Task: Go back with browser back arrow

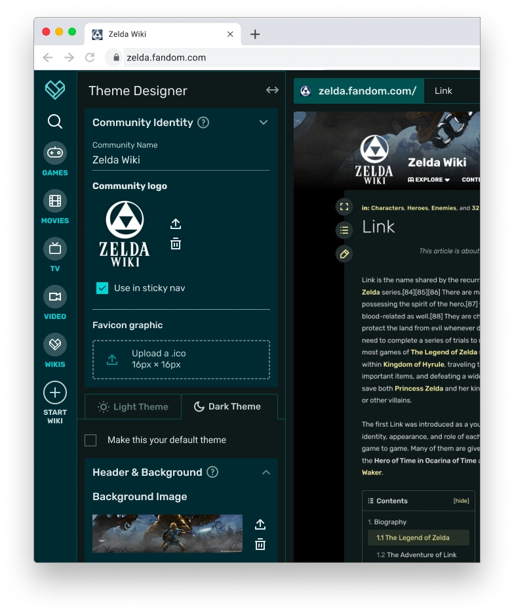Action: tap(48, 58)
